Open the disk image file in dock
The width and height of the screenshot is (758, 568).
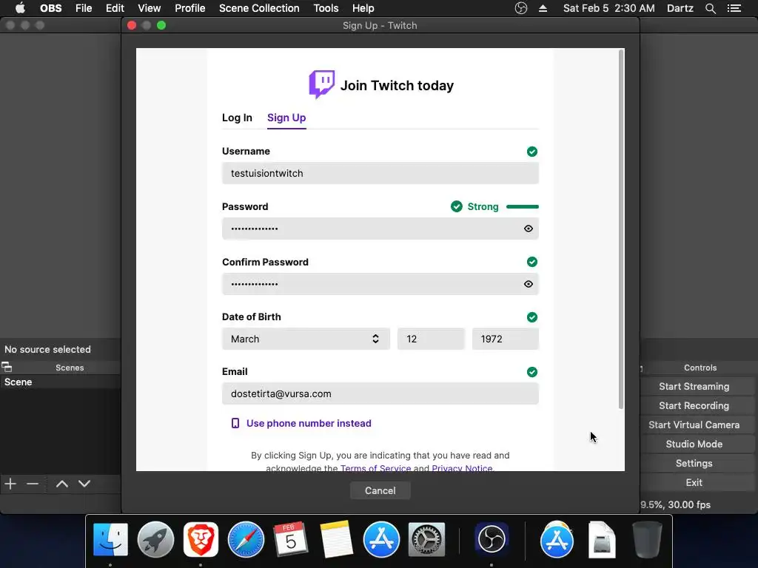pyautogui.click(x=602, y=539)
